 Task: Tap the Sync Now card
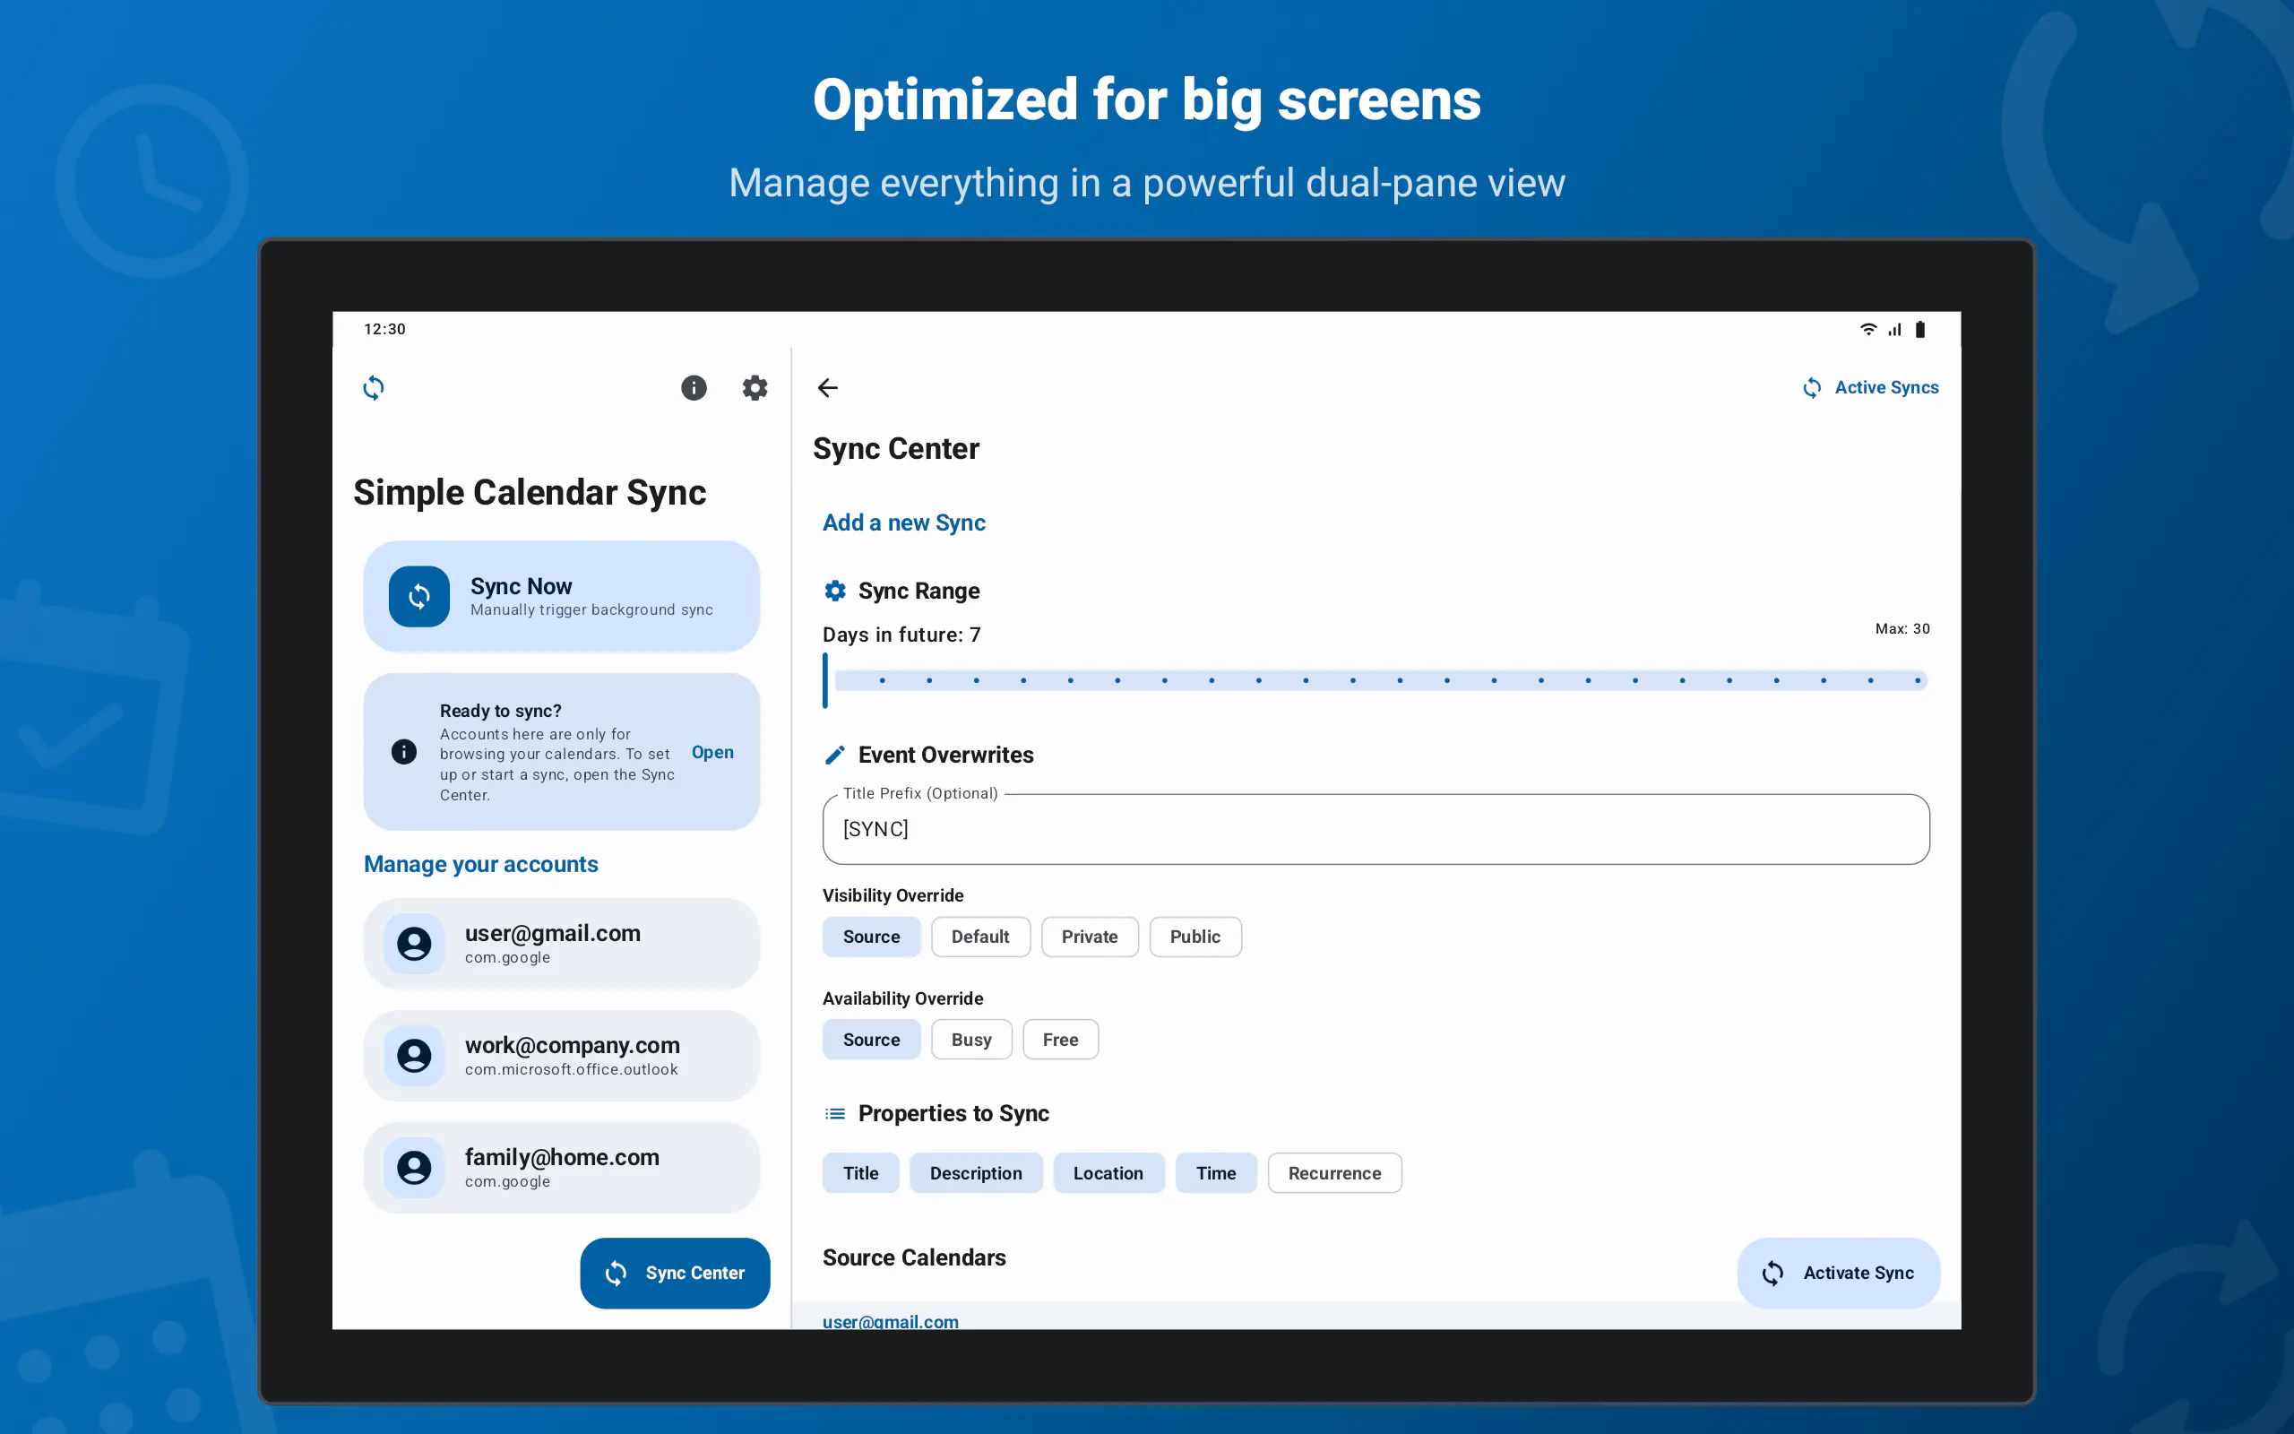pos(561,597)
